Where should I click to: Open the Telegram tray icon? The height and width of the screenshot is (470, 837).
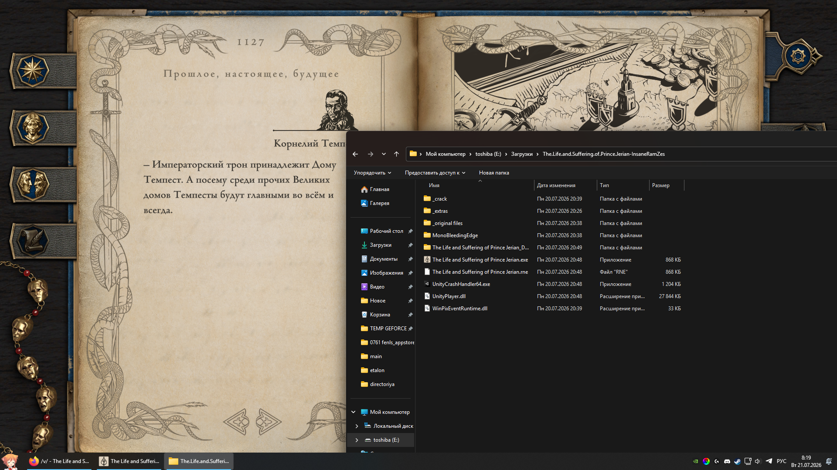point(769,461)
